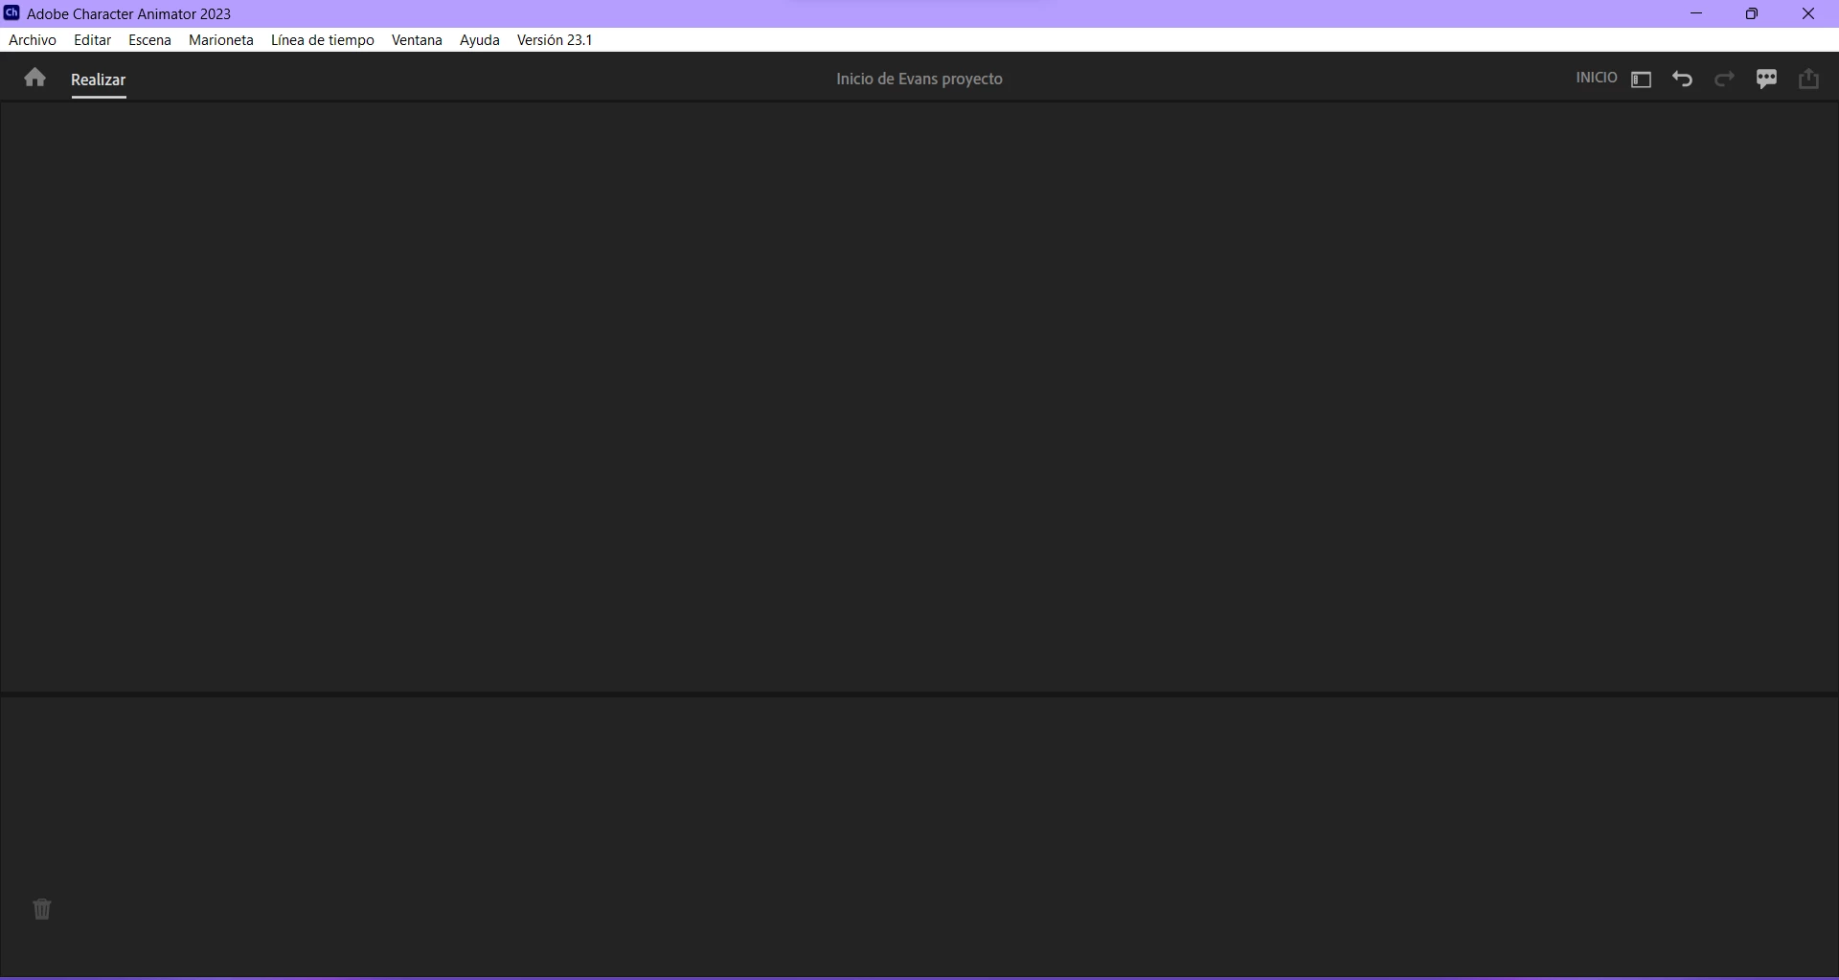
Task: Go to the Home screen icon
Action: [x=35, y=79]
